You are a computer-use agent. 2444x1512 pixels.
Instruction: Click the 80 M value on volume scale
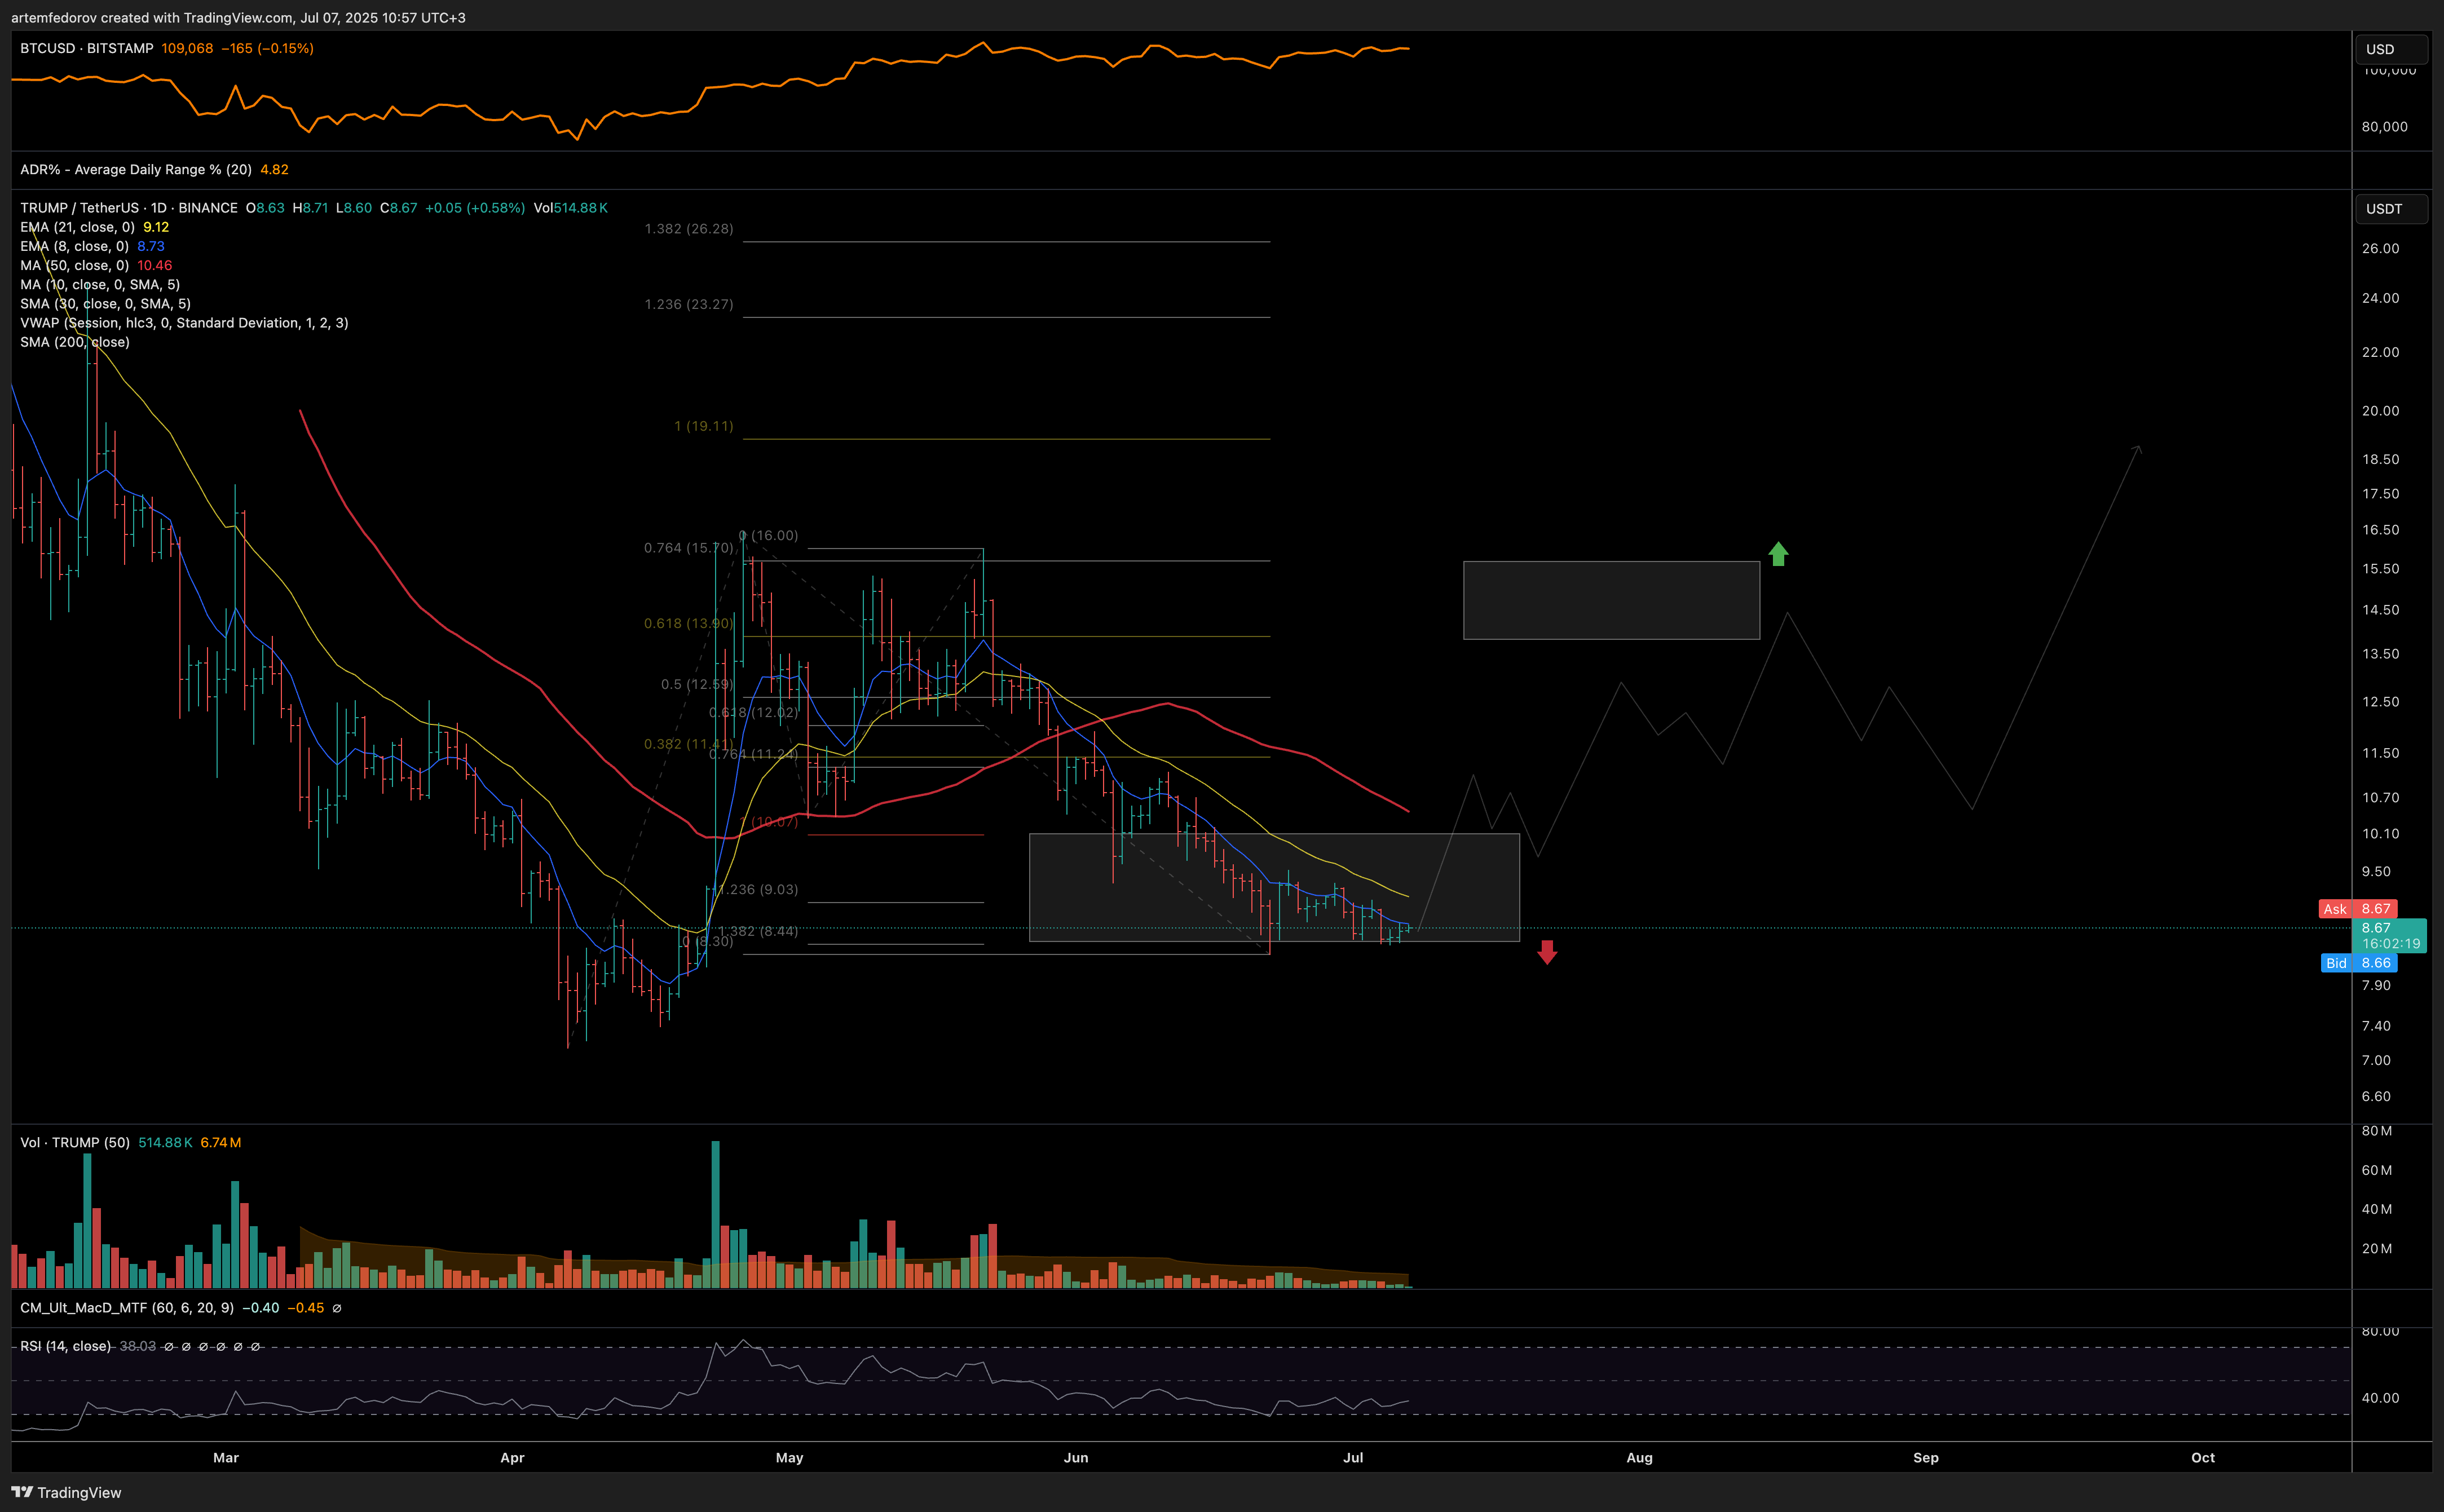(x=2377, y=1131)
